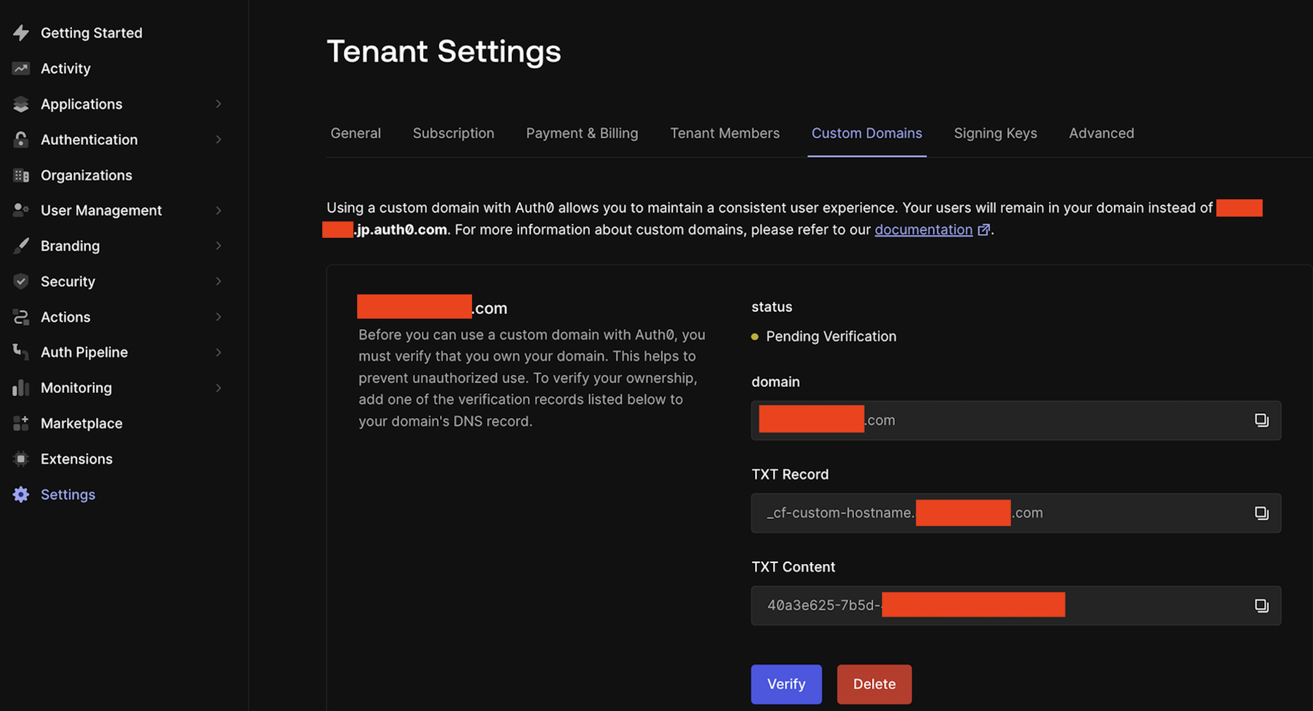Click the TXT Record field text
The width and height of the screenshot is (1313, 711).
click(905, 513)
